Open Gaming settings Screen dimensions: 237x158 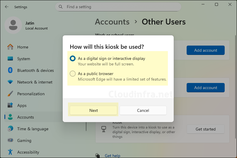click(24, 140)
